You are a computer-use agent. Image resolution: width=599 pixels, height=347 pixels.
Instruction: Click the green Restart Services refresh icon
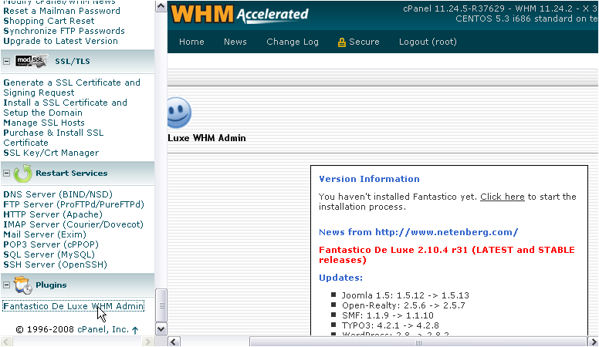tap(22, 173)
